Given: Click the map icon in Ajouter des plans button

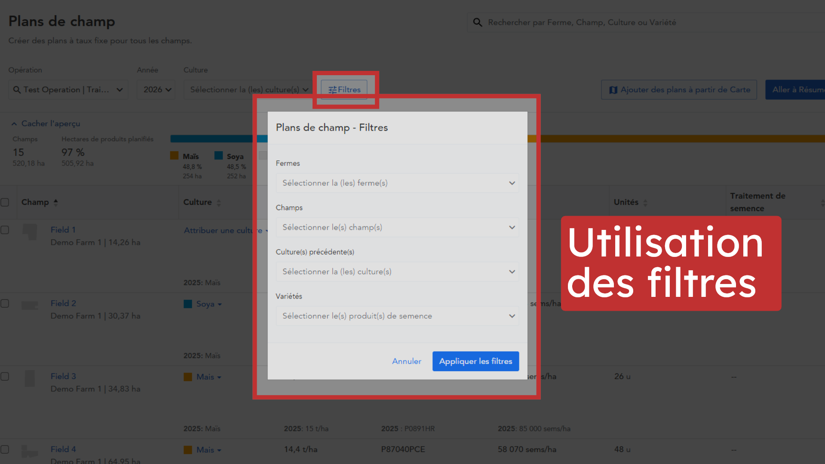Looking at the screenshot, I should click(613, 90).
